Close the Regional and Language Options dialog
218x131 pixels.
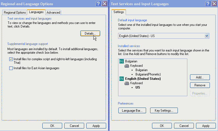pyautogui.click(x=104, y=4)
